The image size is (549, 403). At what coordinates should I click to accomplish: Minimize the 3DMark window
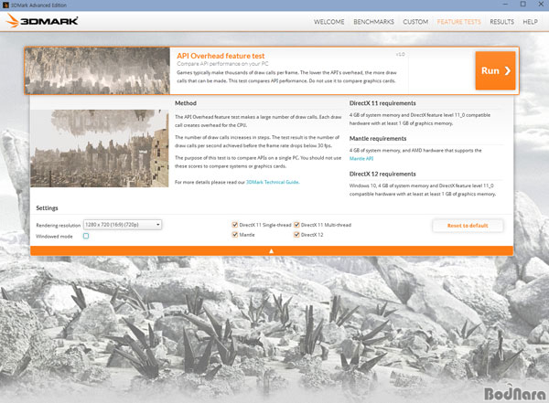point(505,5)
